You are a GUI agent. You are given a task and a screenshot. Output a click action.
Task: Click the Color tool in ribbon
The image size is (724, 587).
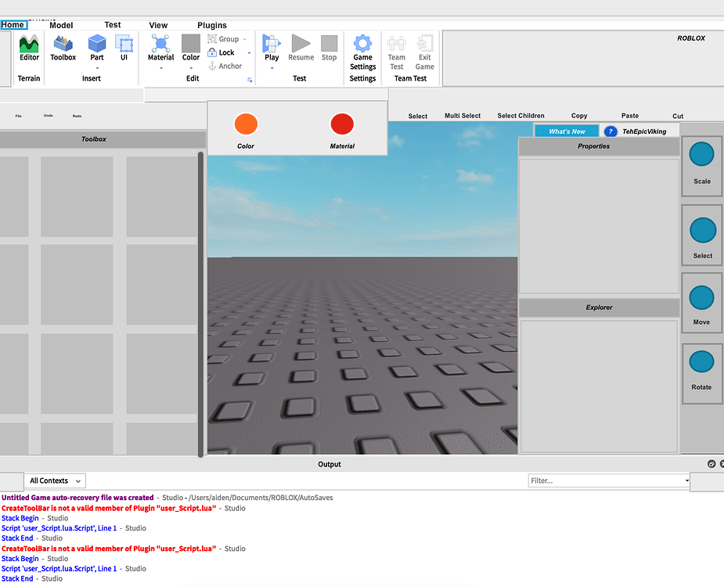[191, 48]
